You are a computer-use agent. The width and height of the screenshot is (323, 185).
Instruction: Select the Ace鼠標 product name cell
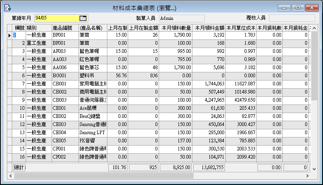pos(93,108)
